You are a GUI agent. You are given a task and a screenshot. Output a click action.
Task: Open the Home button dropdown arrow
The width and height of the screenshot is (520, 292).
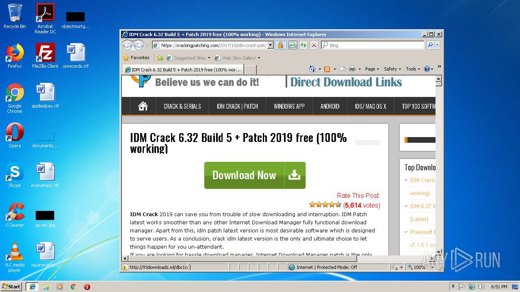point(320,69)
